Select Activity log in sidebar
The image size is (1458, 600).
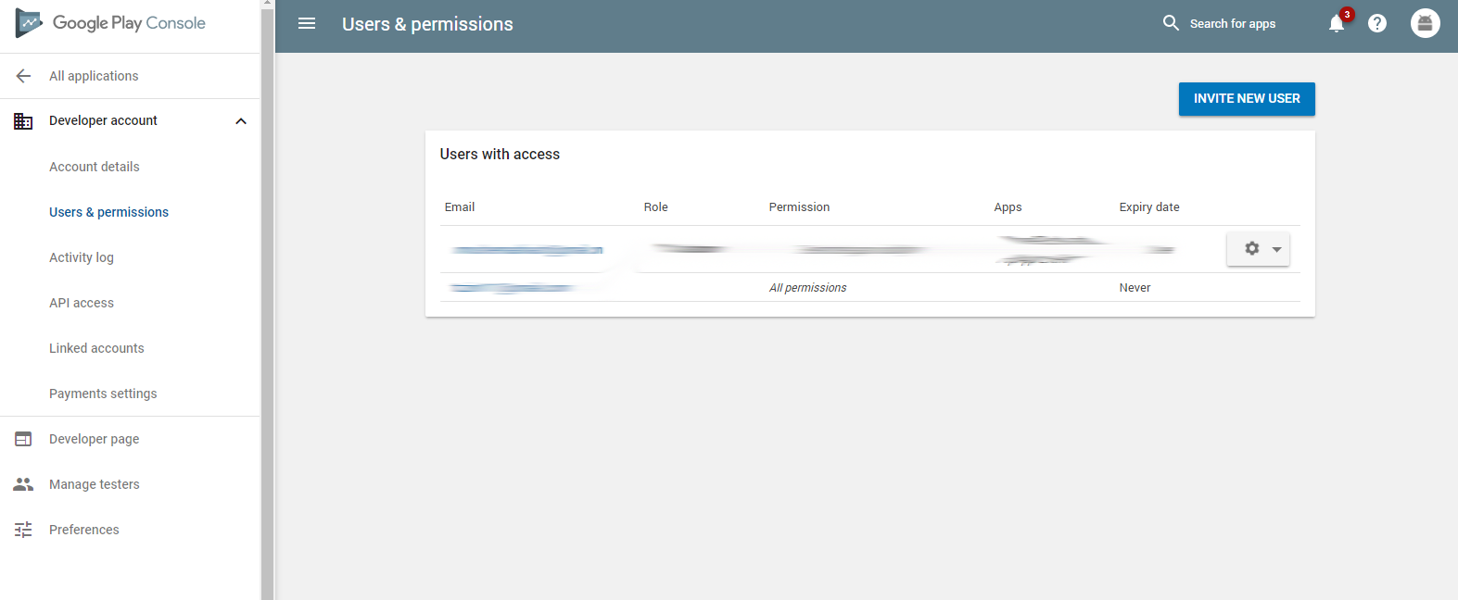point(82,257)
